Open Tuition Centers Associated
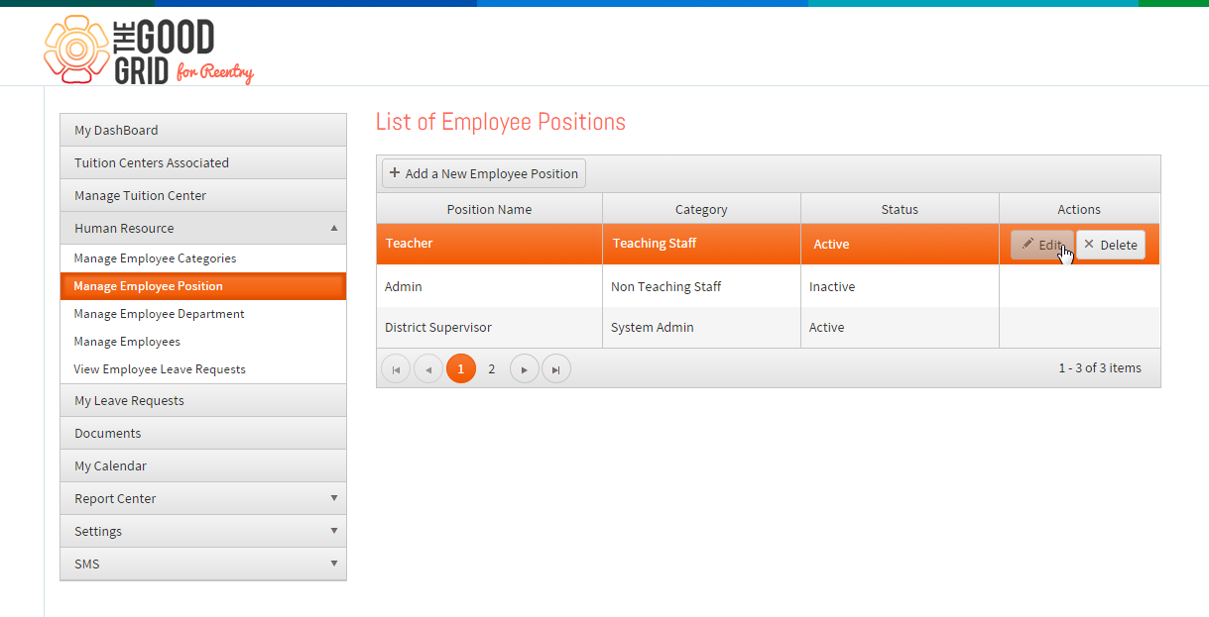 click(x=203, y=162)
